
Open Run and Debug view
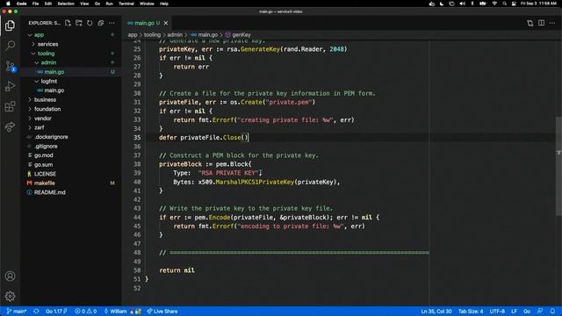click(x=10, y=86)
